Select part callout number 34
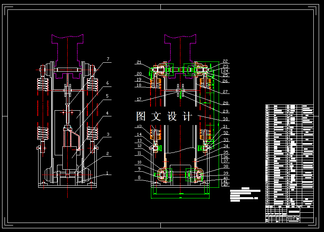Viewport: 324px width, 232px height. click(x=226, y=146)
